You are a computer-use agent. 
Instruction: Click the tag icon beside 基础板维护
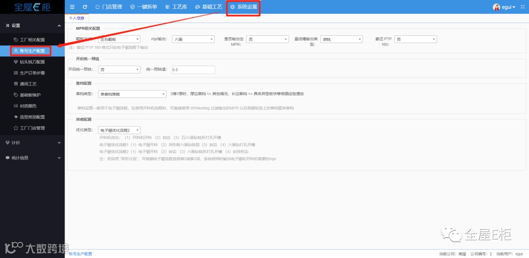pos(16,95)
